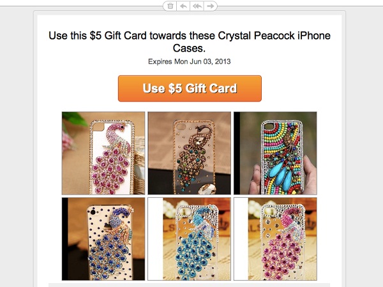383x287 pixels.
Task: Click the $5 Gift Card text in heading
Action: pyautogui.click(x=118, y=36)
